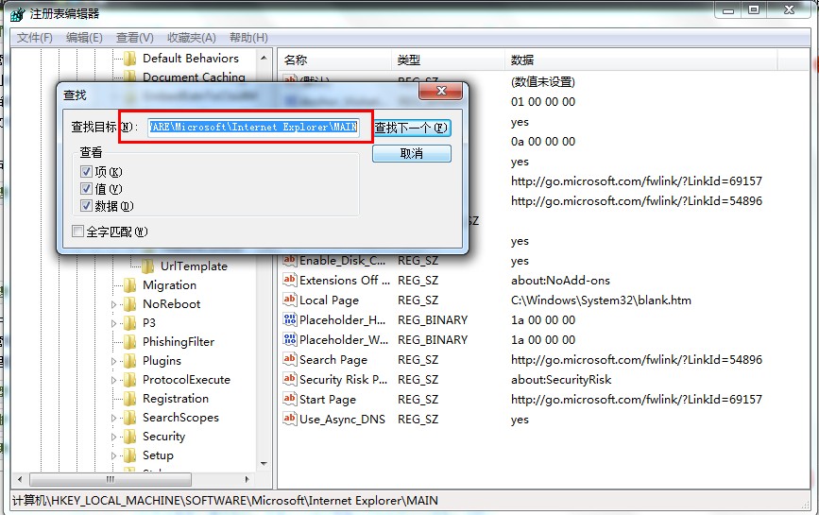This screenshot has height=515, width=819.
Task: Uncheck the 值(V) values checkbox
Action: [86, 189]
